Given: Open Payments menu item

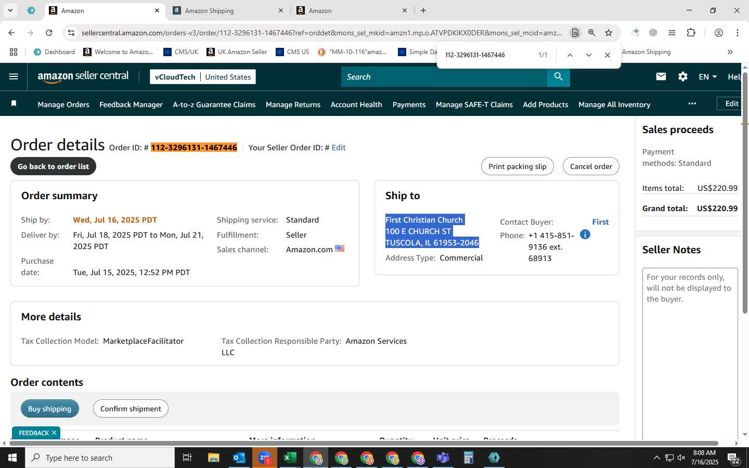Looking at the screenshot, I should (409, 105).
